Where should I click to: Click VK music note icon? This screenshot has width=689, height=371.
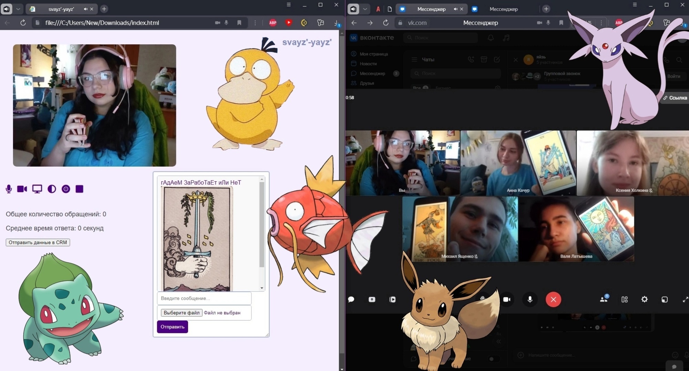pos(506,38)
